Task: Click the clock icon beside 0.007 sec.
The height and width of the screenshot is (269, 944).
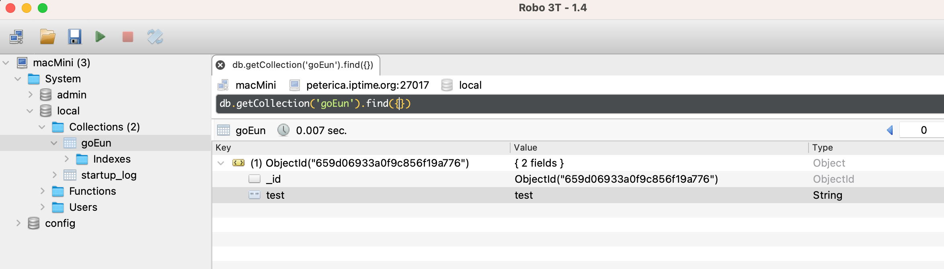Action: [283, 130]
